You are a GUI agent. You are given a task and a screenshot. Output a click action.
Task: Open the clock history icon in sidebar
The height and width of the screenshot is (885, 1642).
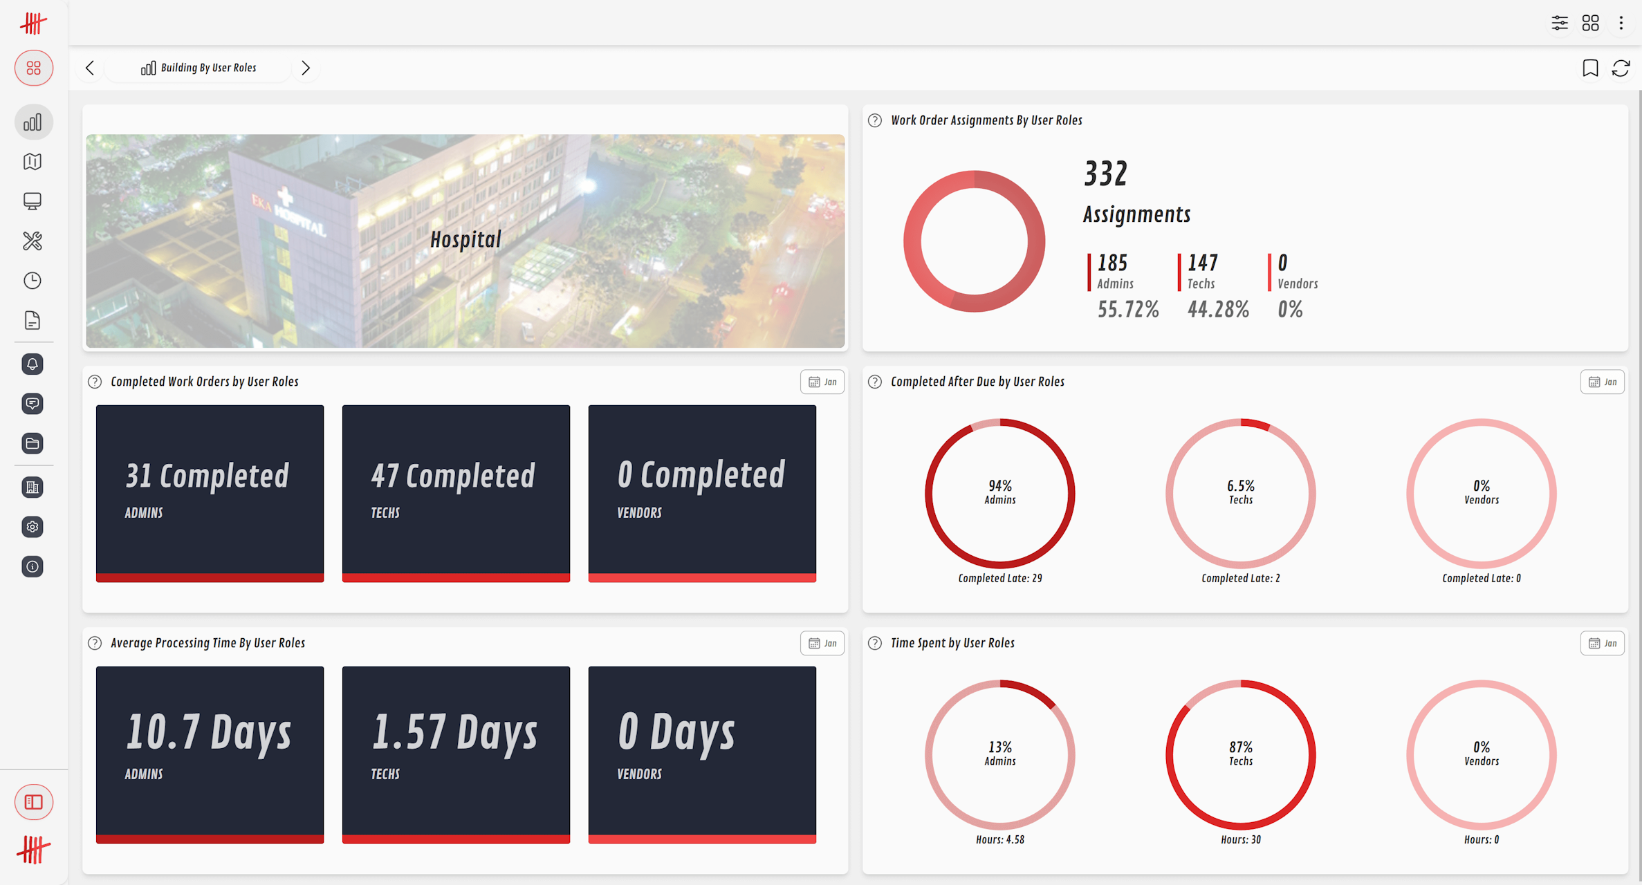tap(33, 281)
